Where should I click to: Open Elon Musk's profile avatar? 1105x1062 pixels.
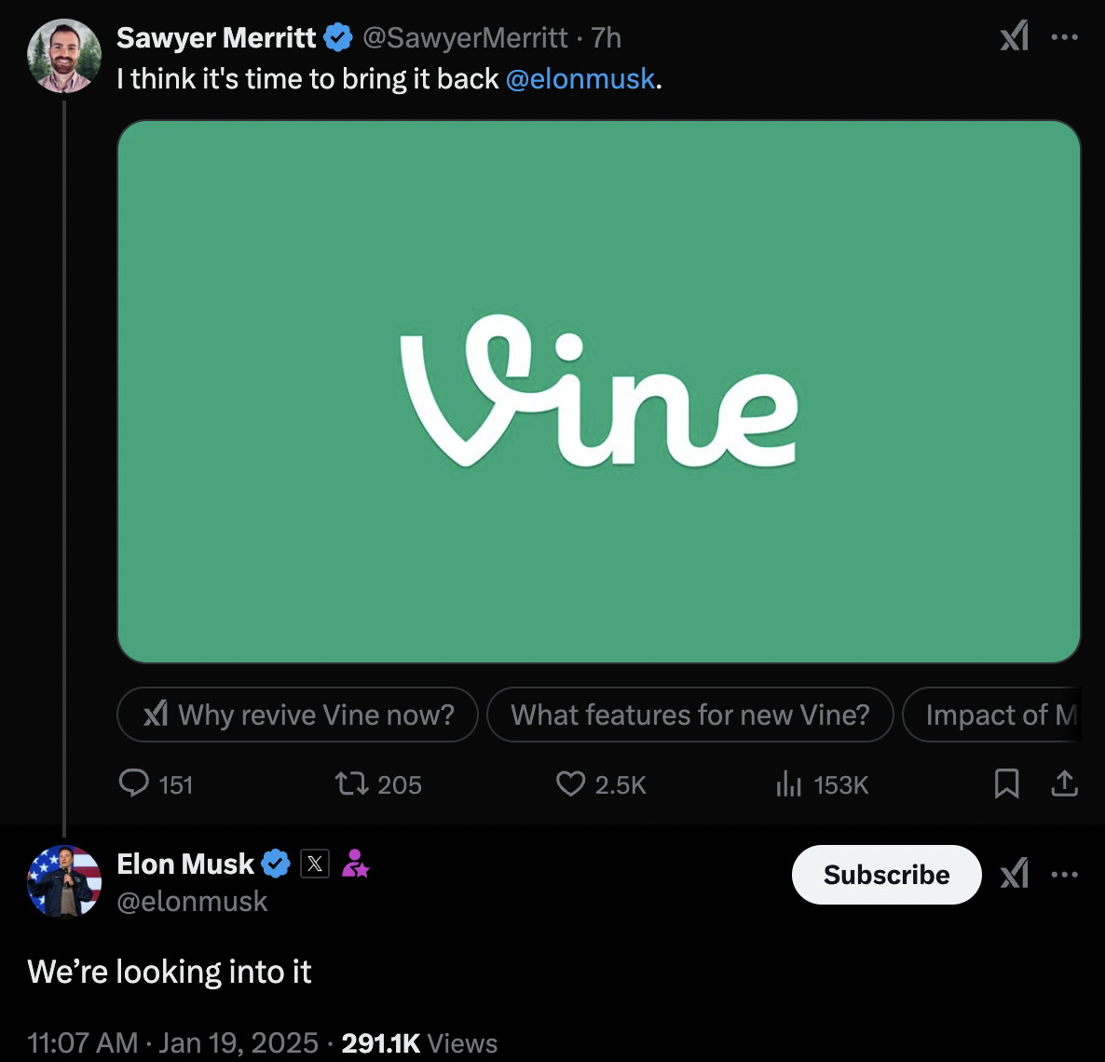pyautogui.click(x=64, y=881)
